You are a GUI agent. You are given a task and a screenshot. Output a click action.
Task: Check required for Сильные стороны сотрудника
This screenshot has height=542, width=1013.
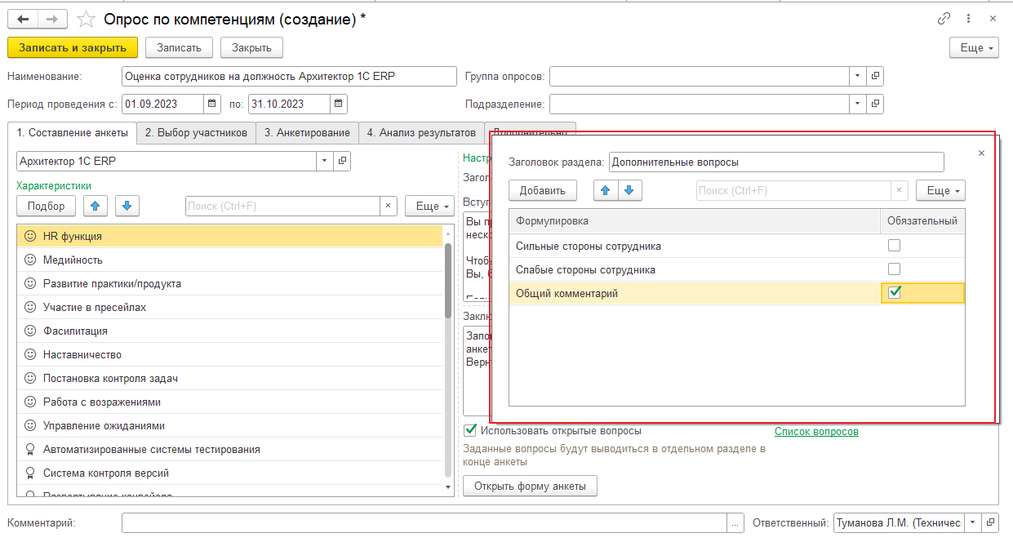894,246
